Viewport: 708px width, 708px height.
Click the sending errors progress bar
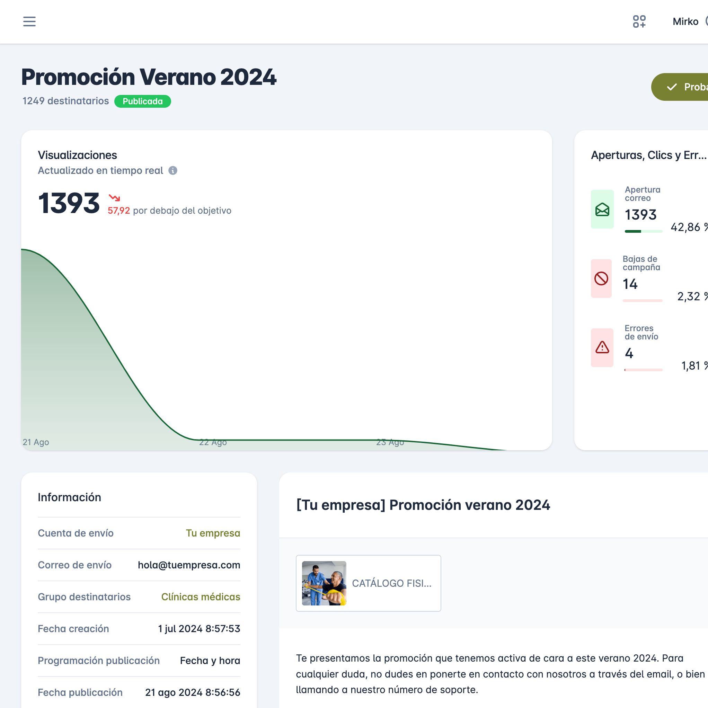(643, 370)
